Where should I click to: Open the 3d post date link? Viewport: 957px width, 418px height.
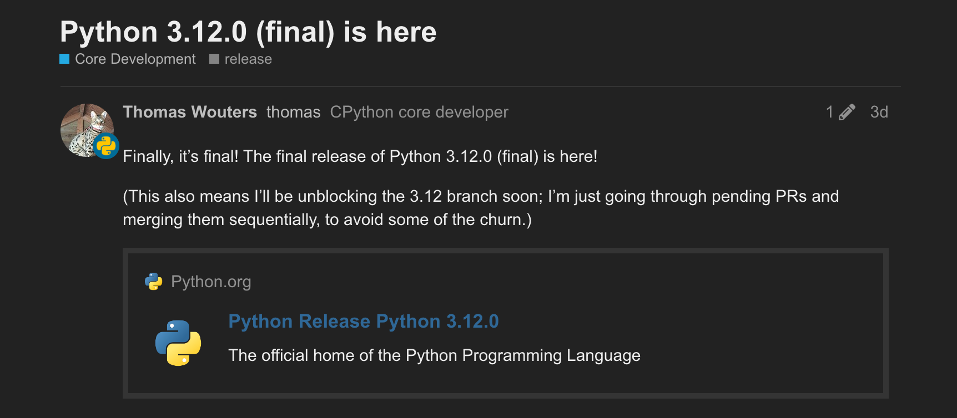click(x=879, y=112)
